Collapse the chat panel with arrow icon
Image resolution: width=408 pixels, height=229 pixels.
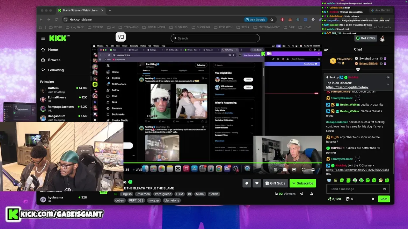(326, 49)
